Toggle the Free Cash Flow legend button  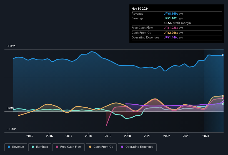[69, 147]
